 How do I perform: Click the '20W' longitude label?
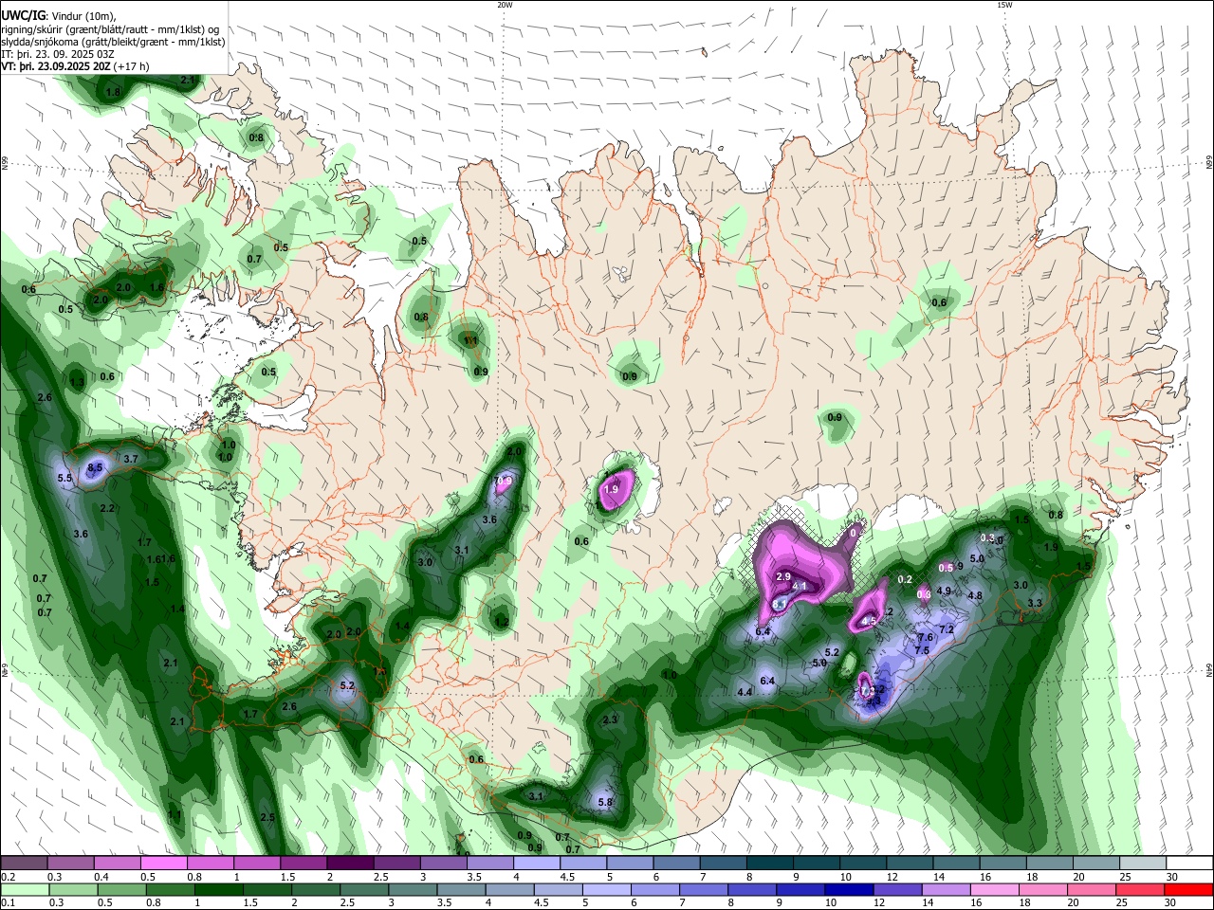(505, 5)
